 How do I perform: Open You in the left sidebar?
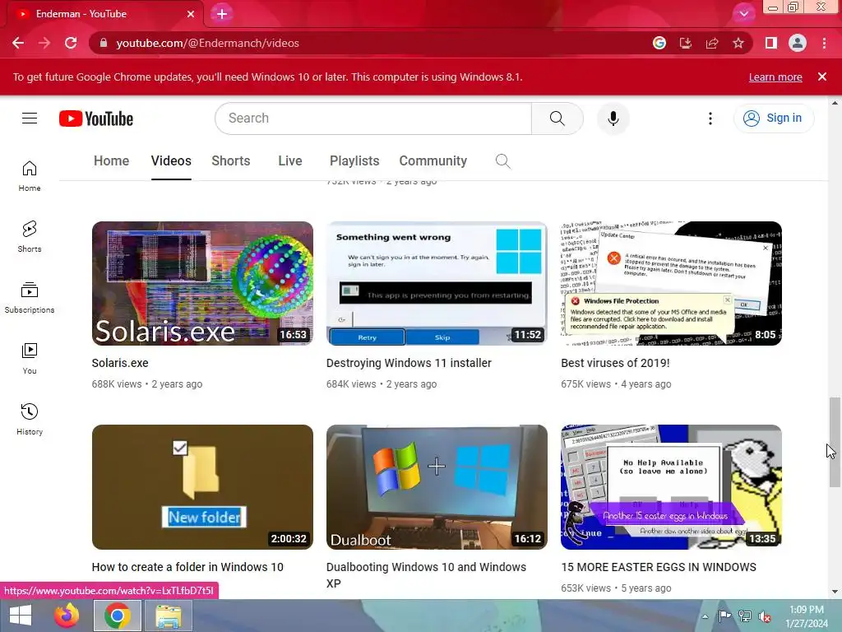[30, 359]
